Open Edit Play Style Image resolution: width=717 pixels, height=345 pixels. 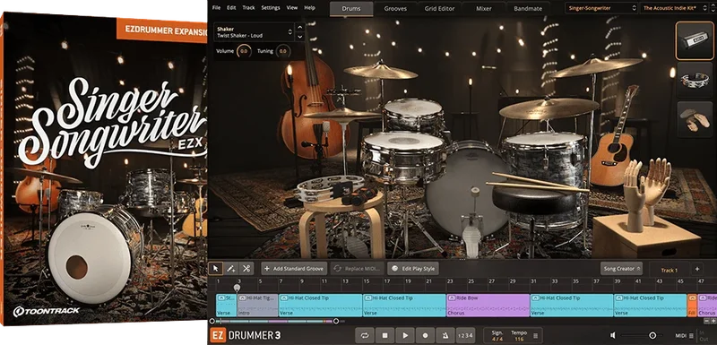tap(413, 269)
